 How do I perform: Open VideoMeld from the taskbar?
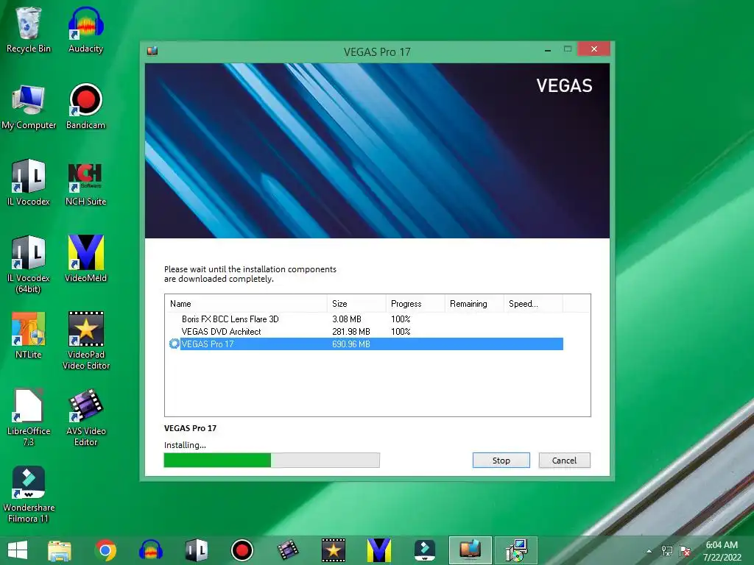(x=379, y=550)
